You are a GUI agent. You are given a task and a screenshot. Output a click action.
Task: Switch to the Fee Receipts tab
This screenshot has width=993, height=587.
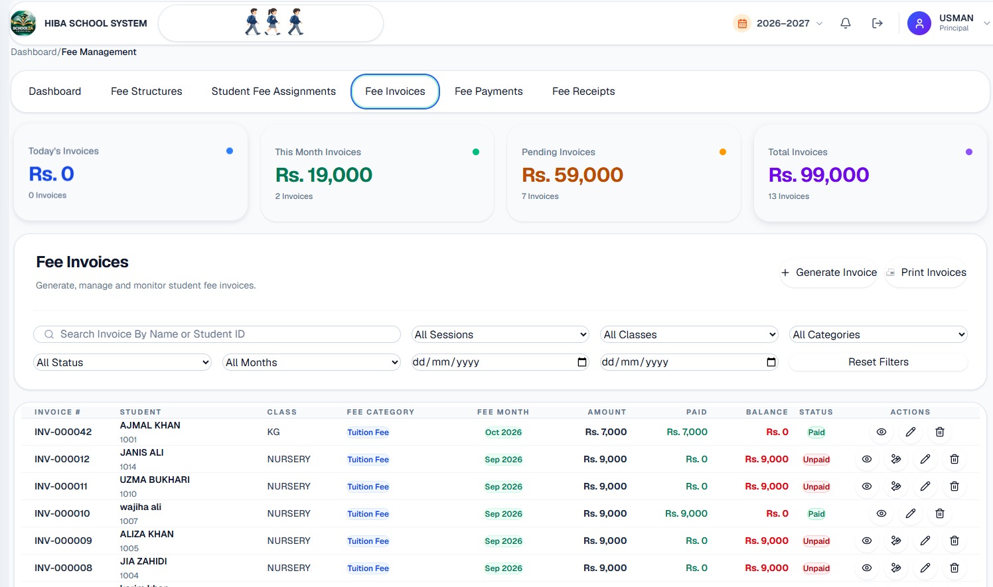point(583,92)
